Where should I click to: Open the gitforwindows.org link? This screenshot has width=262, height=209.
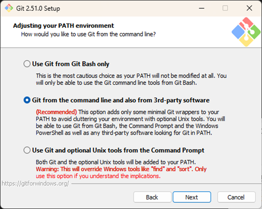[x=35, y=183]
